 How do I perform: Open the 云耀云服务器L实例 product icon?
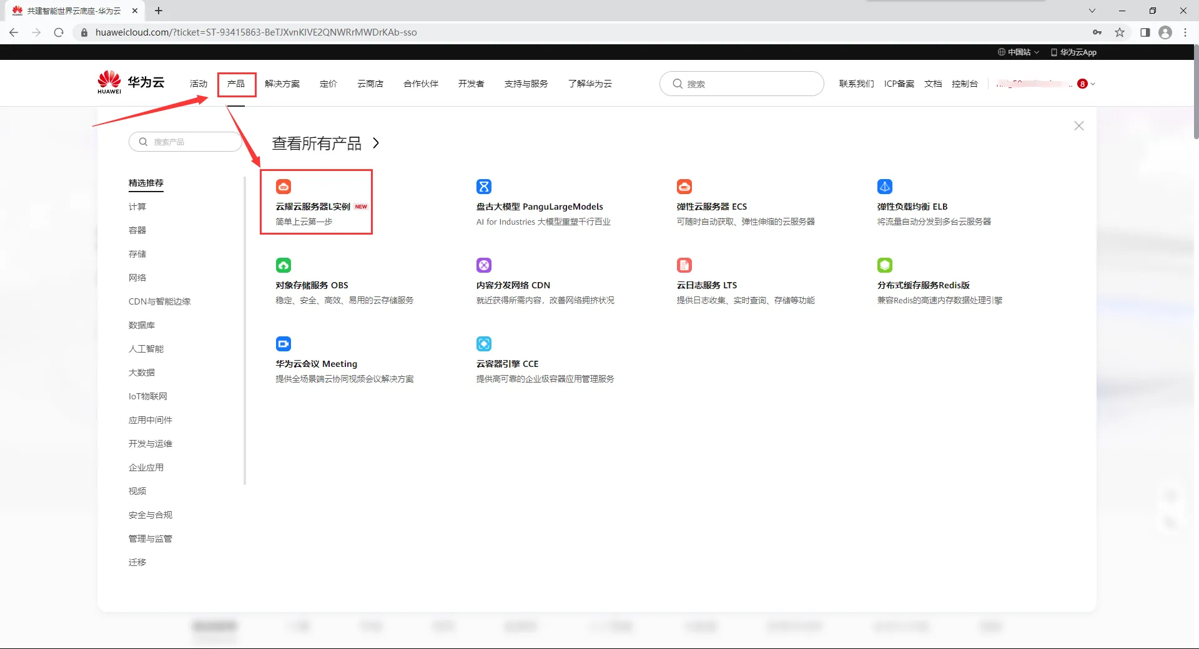284,187
